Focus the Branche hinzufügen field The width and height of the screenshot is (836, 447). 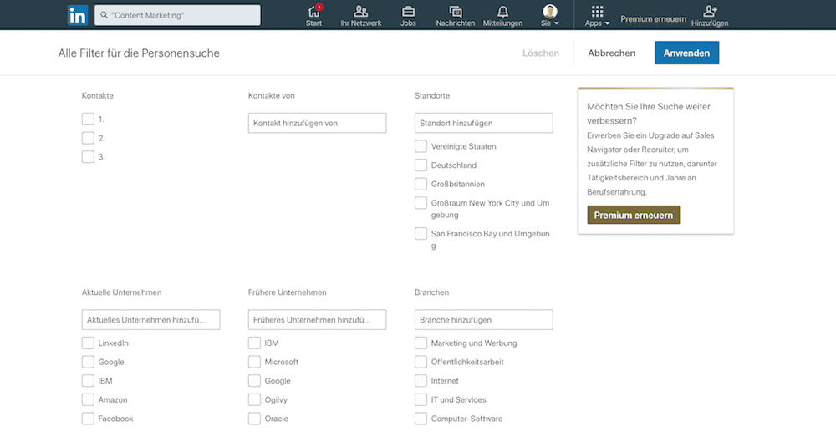point(483,320)
